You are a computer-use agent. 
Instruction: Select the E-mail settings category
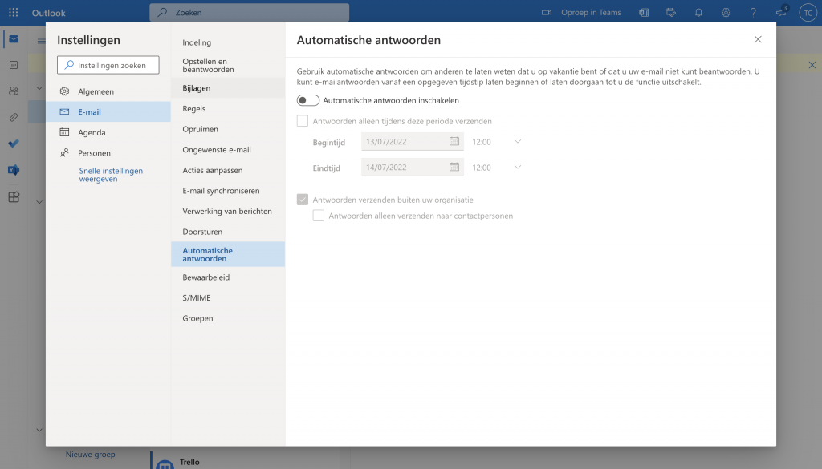click(108, 111)
